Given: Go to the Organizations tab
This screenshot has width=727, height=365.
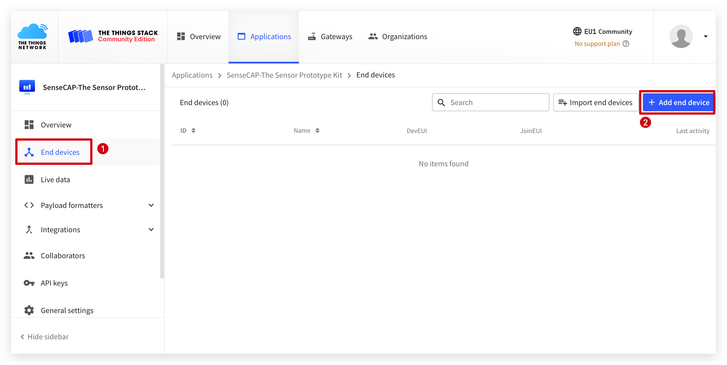Looking at the screenshot, I should click(398, 37).
